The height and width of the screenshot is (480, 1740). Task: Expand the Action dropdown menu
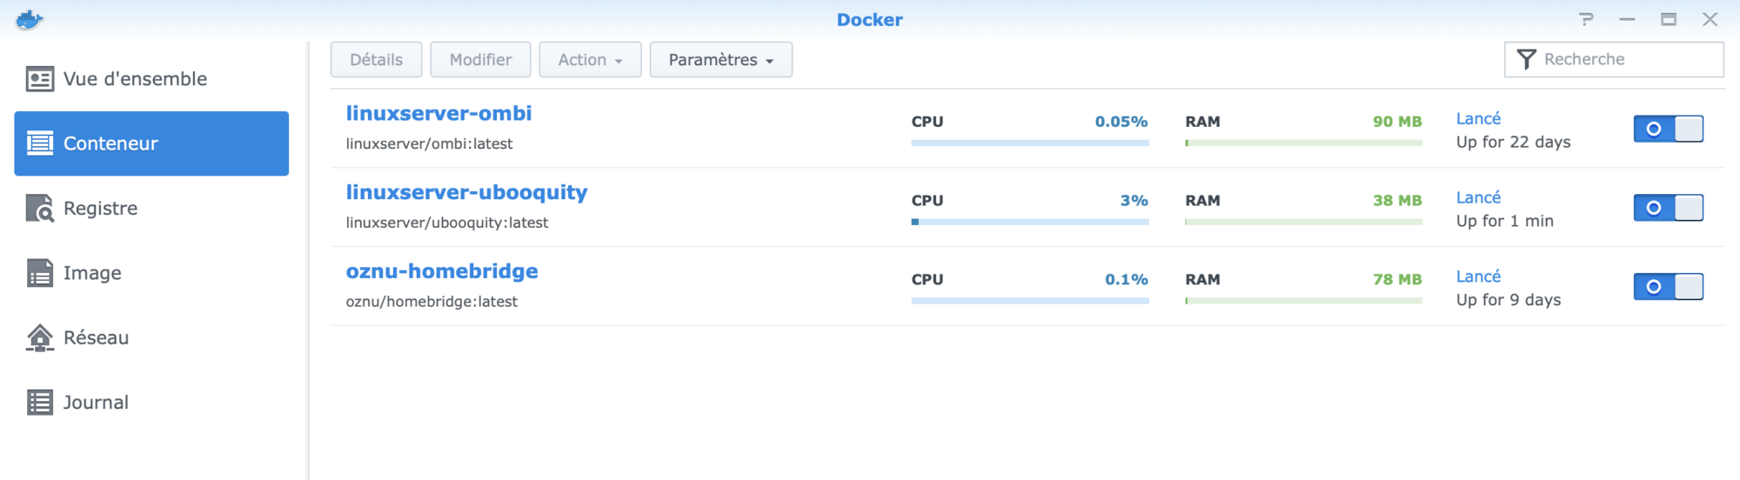pyautogui.click(x=590, y=60)
